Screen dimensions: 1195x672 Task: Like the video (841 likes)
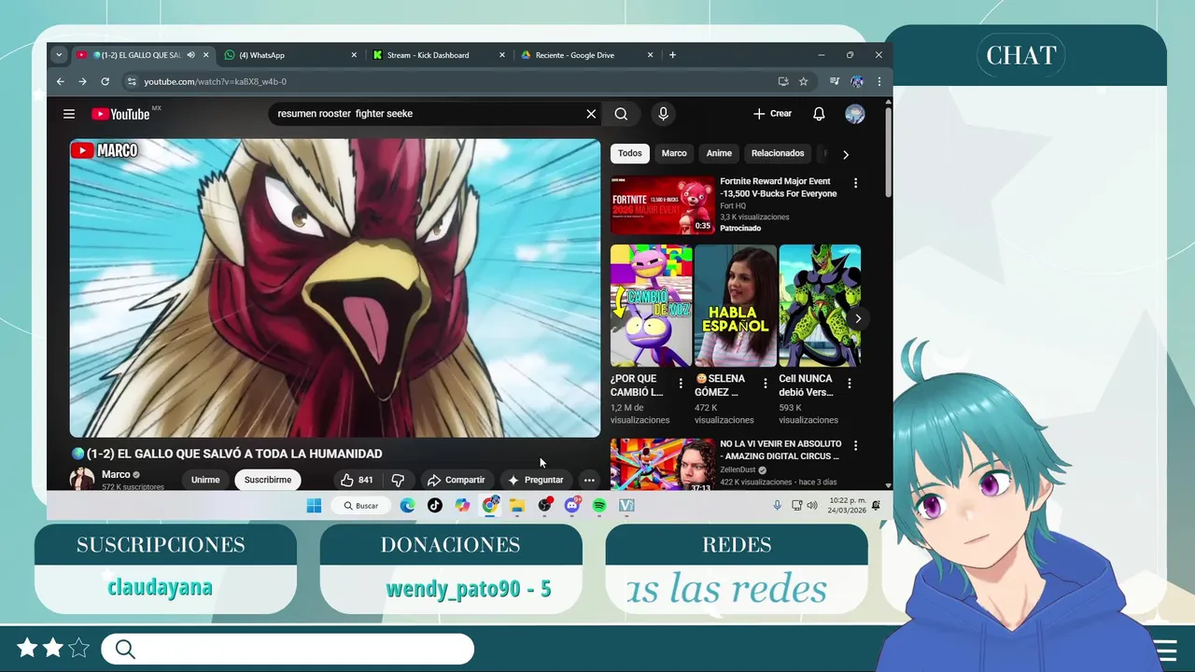coord(357,480)
